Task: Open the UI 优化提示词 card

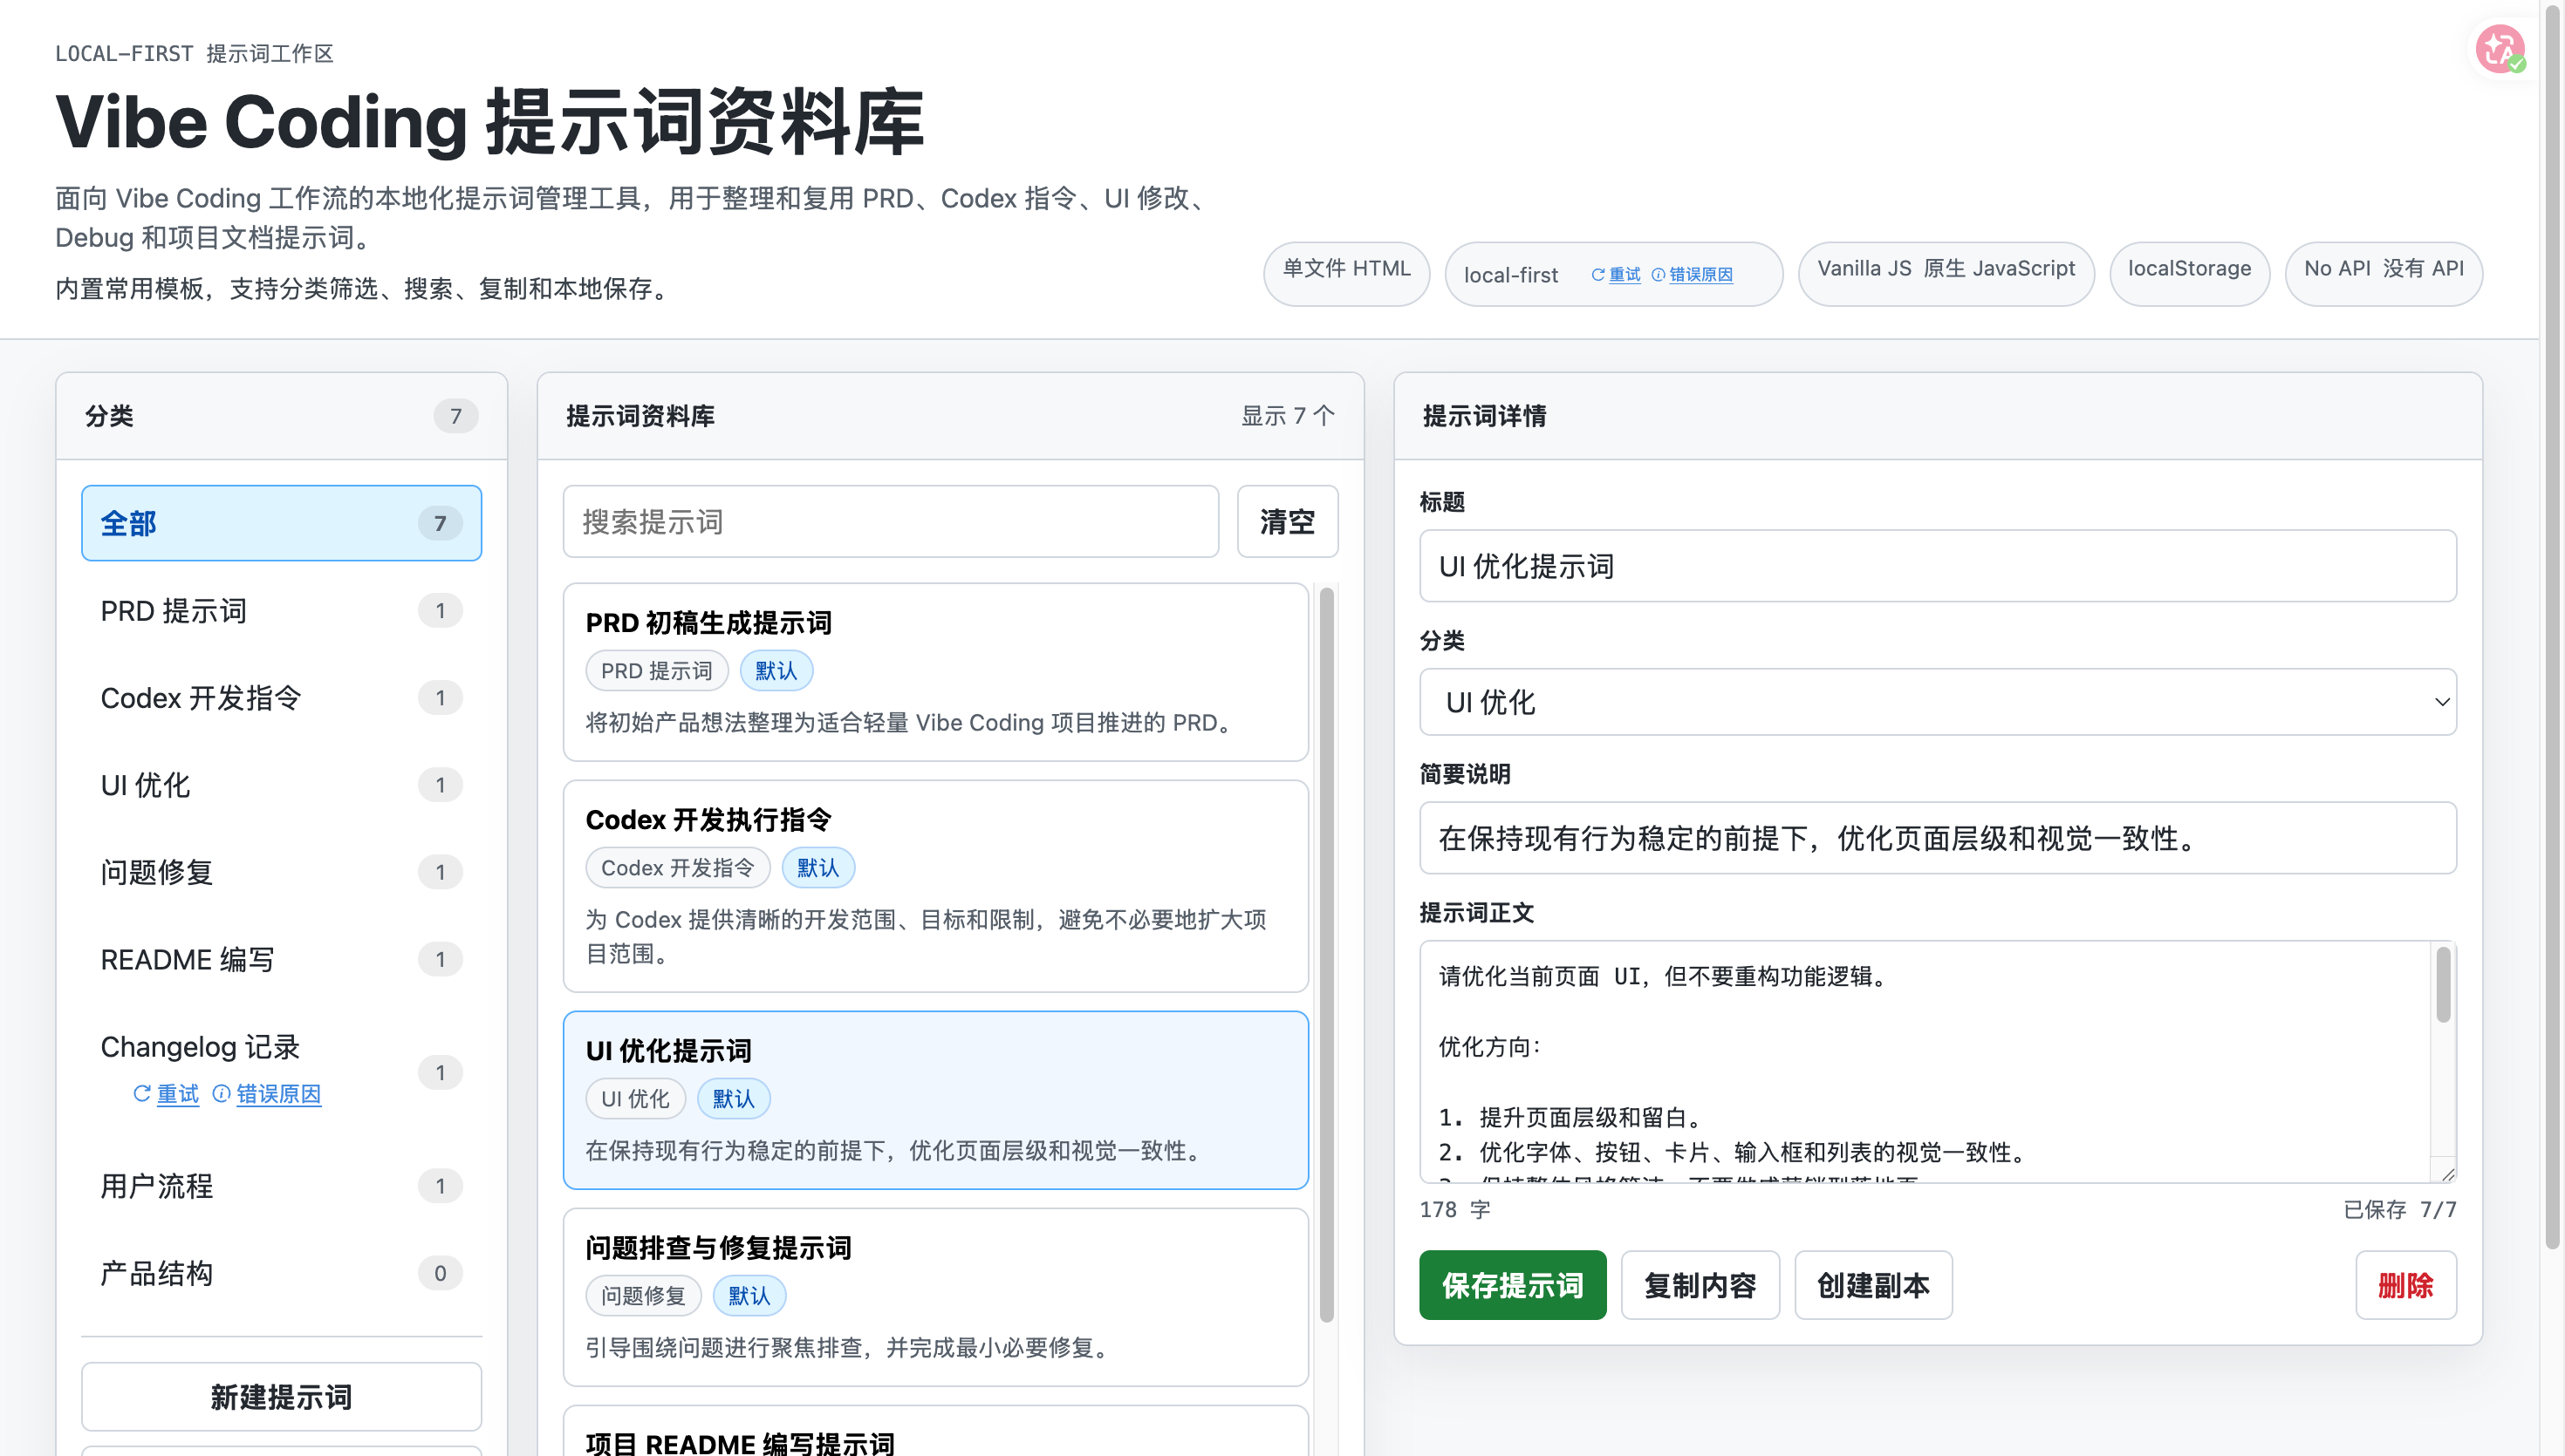Action: (935, 1100)
